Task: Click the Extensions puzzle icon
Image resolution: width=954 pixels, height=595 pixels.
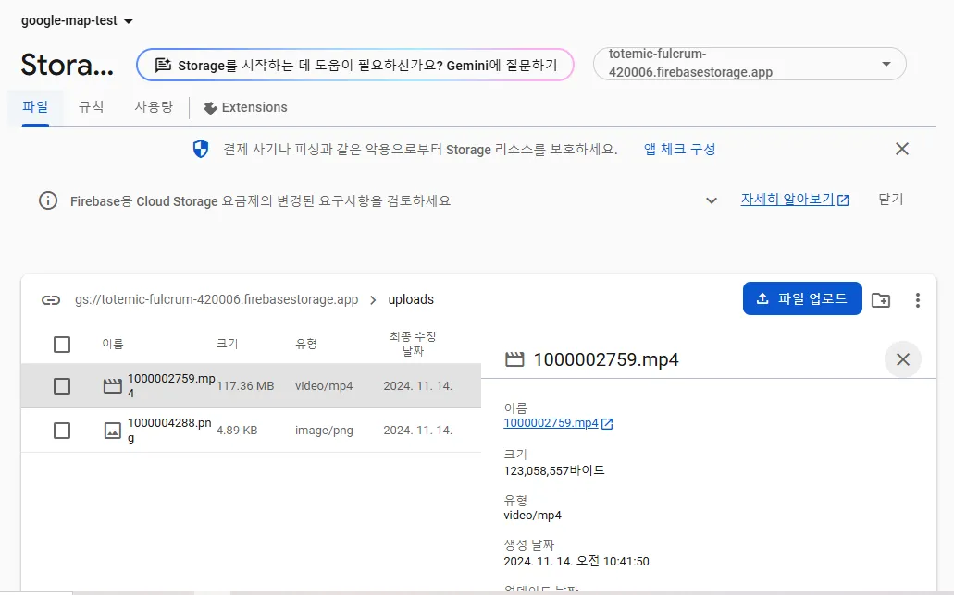Action: click(x=211, y=108)
